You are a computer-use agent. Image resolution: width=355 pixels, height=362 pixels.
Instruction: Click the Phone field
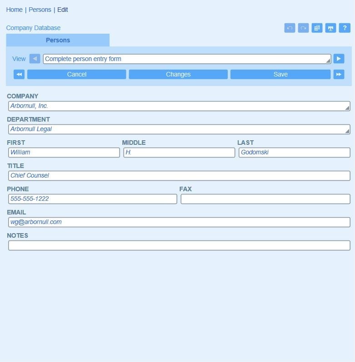pos(93,199)
